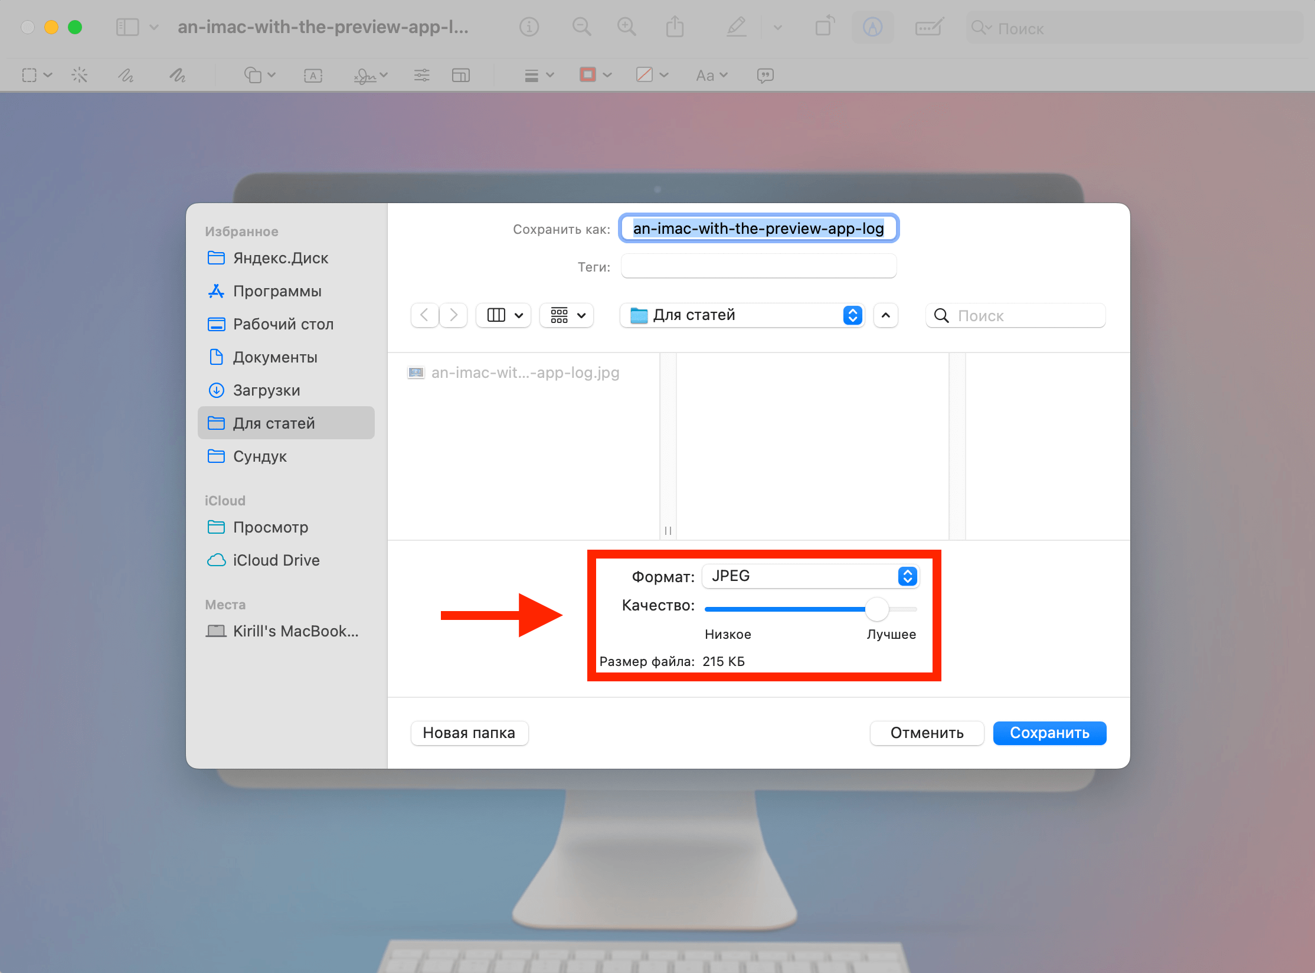The height and width of the screenshot is (973, 1315).
Task: Open the Для статей location popup
Action: pos(742,315)
